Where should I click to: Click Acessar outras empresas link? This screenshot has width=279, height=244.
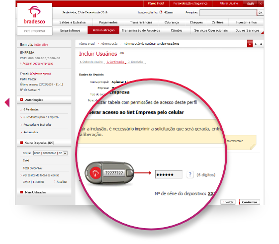(x=38, y=64)
